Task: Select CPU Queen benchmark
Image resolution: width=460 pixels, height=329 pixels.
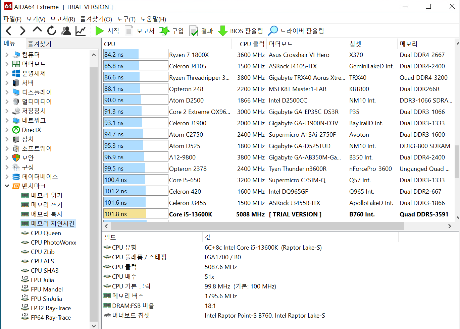Action: (46, 233)
